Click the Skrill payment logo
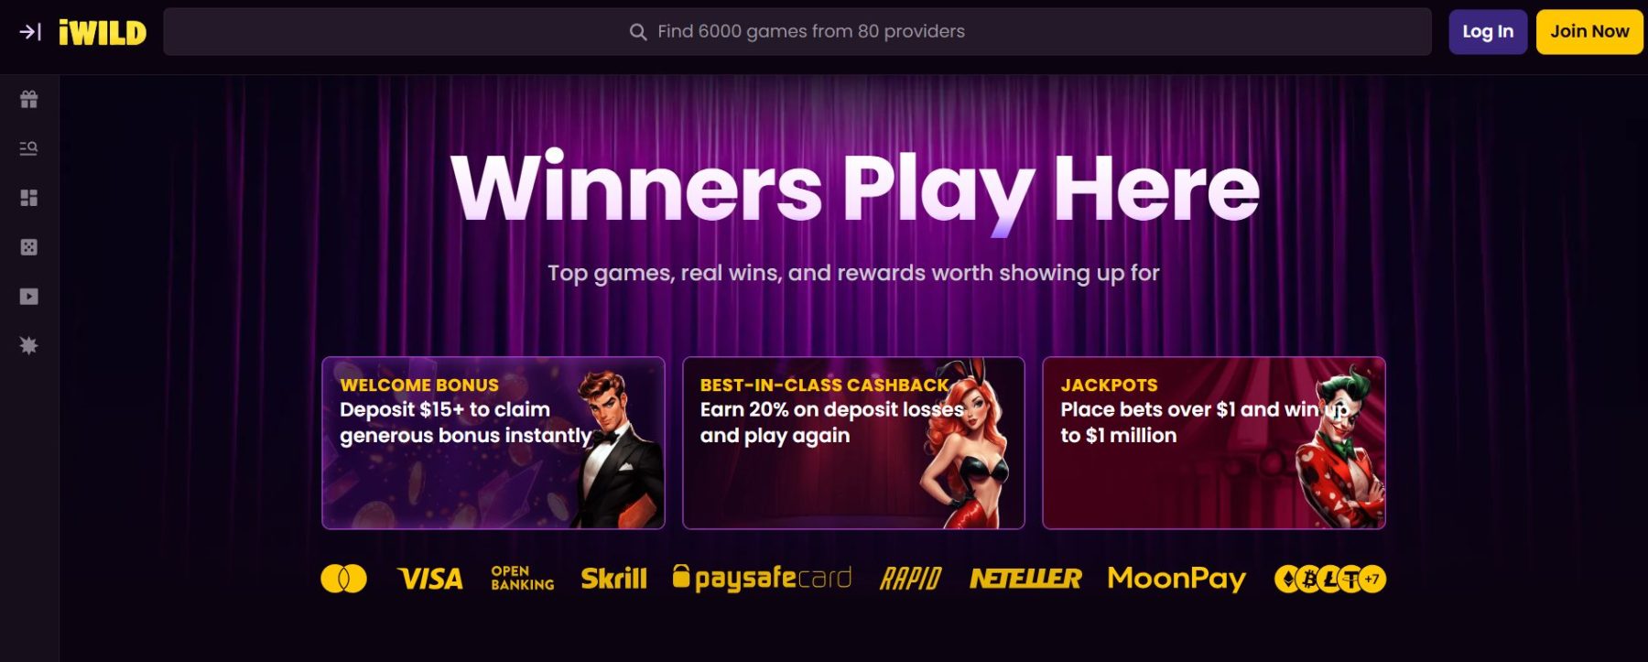 point(613,579)
